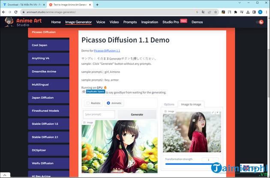Select the Finedtuned Models entry
The image size is (270, 178).
point(49,111)
